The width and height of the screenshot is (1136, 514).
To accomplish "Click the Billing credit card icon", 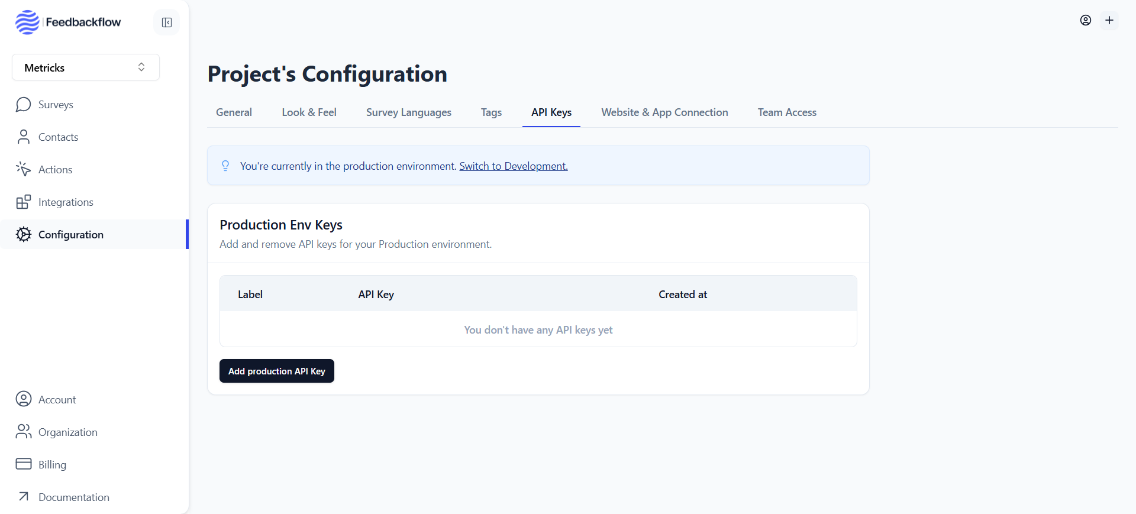I will tap(24, 464).
